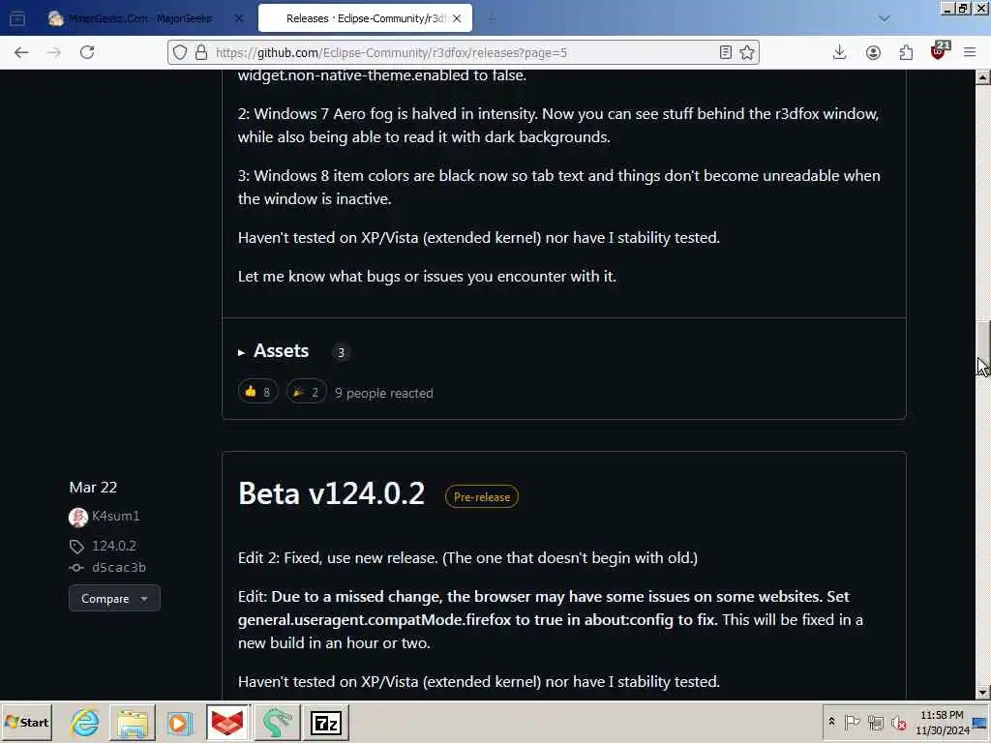Close the Releases r3dfox tab

click(x=457, y=19)
